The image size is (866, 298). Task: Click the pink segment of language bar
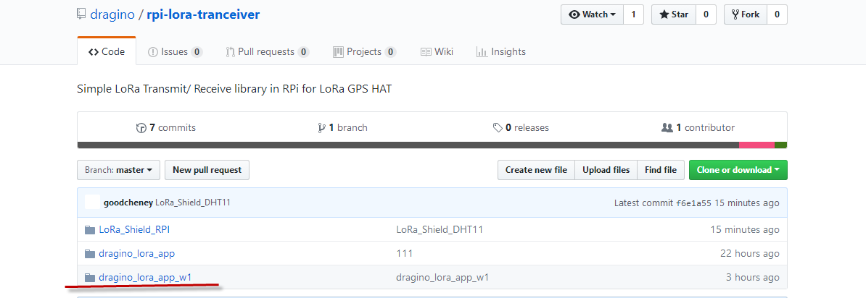[x=756, y=145]
